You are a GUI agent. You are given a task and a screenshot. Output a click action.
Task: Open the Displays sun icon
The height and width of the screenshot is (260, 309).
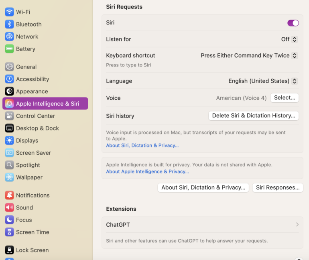click(x=9, y=141)
